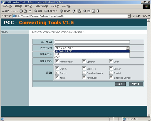Click the Refresh page icon
This screenshot has width=151, height=121.
[25, 11]
